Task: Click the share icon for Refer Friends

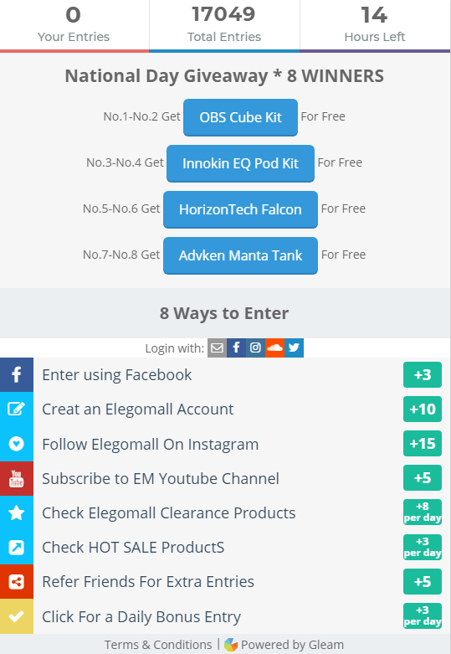Action: (17, 582)
